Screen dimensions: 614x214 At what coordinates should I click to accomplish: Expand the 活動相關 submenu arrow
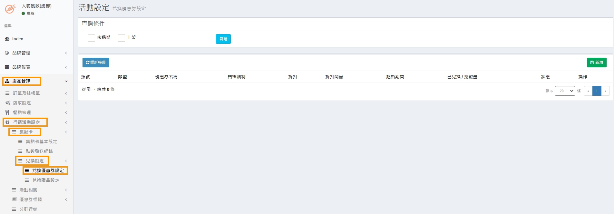click(66, 190)
